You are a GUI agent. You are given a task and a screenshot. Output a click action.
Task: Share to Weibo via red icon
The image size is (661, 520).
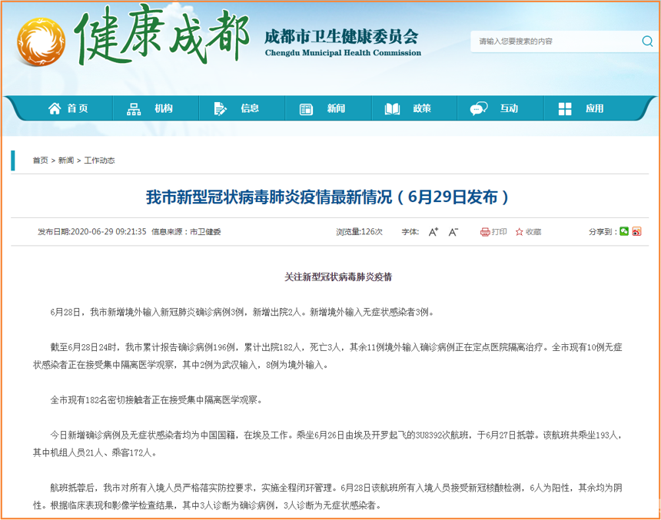click(x=636, y=231)
